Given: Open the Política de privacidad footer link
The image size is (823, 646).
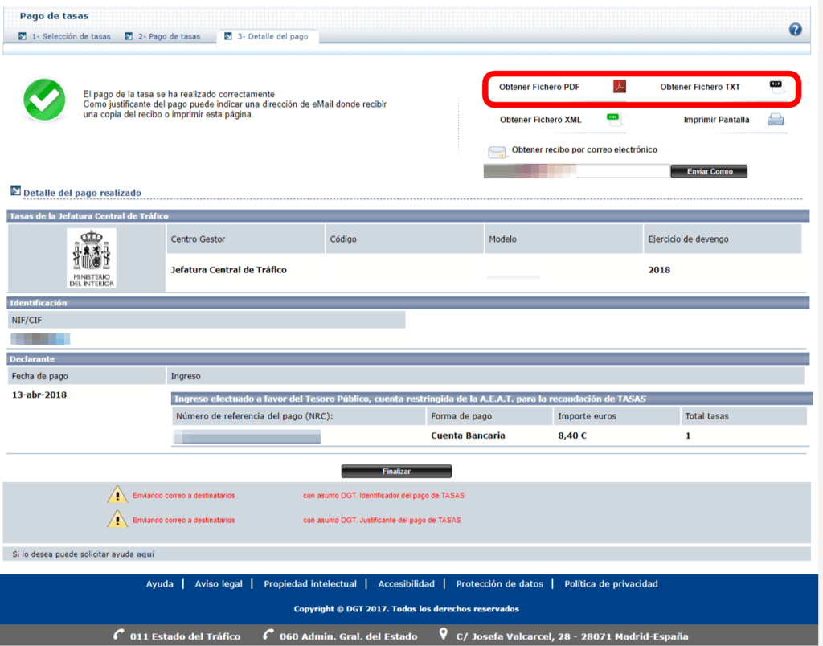Looking at the screenshot, I should (x=611, y=584).
